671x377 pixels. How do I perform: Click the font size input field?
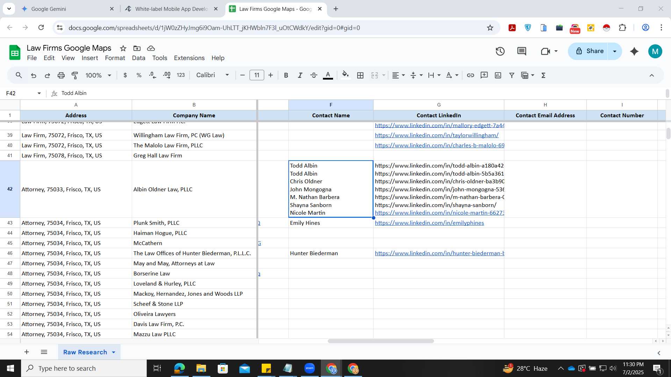click(257, 75)
